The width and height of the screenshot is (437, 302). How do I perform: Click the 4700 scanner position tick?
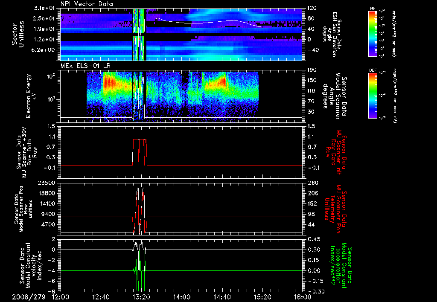tap(49, 224)
